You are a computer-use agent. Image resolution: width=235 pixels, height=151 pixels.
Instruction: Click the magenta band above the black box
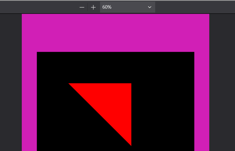[x=116, y=33]
